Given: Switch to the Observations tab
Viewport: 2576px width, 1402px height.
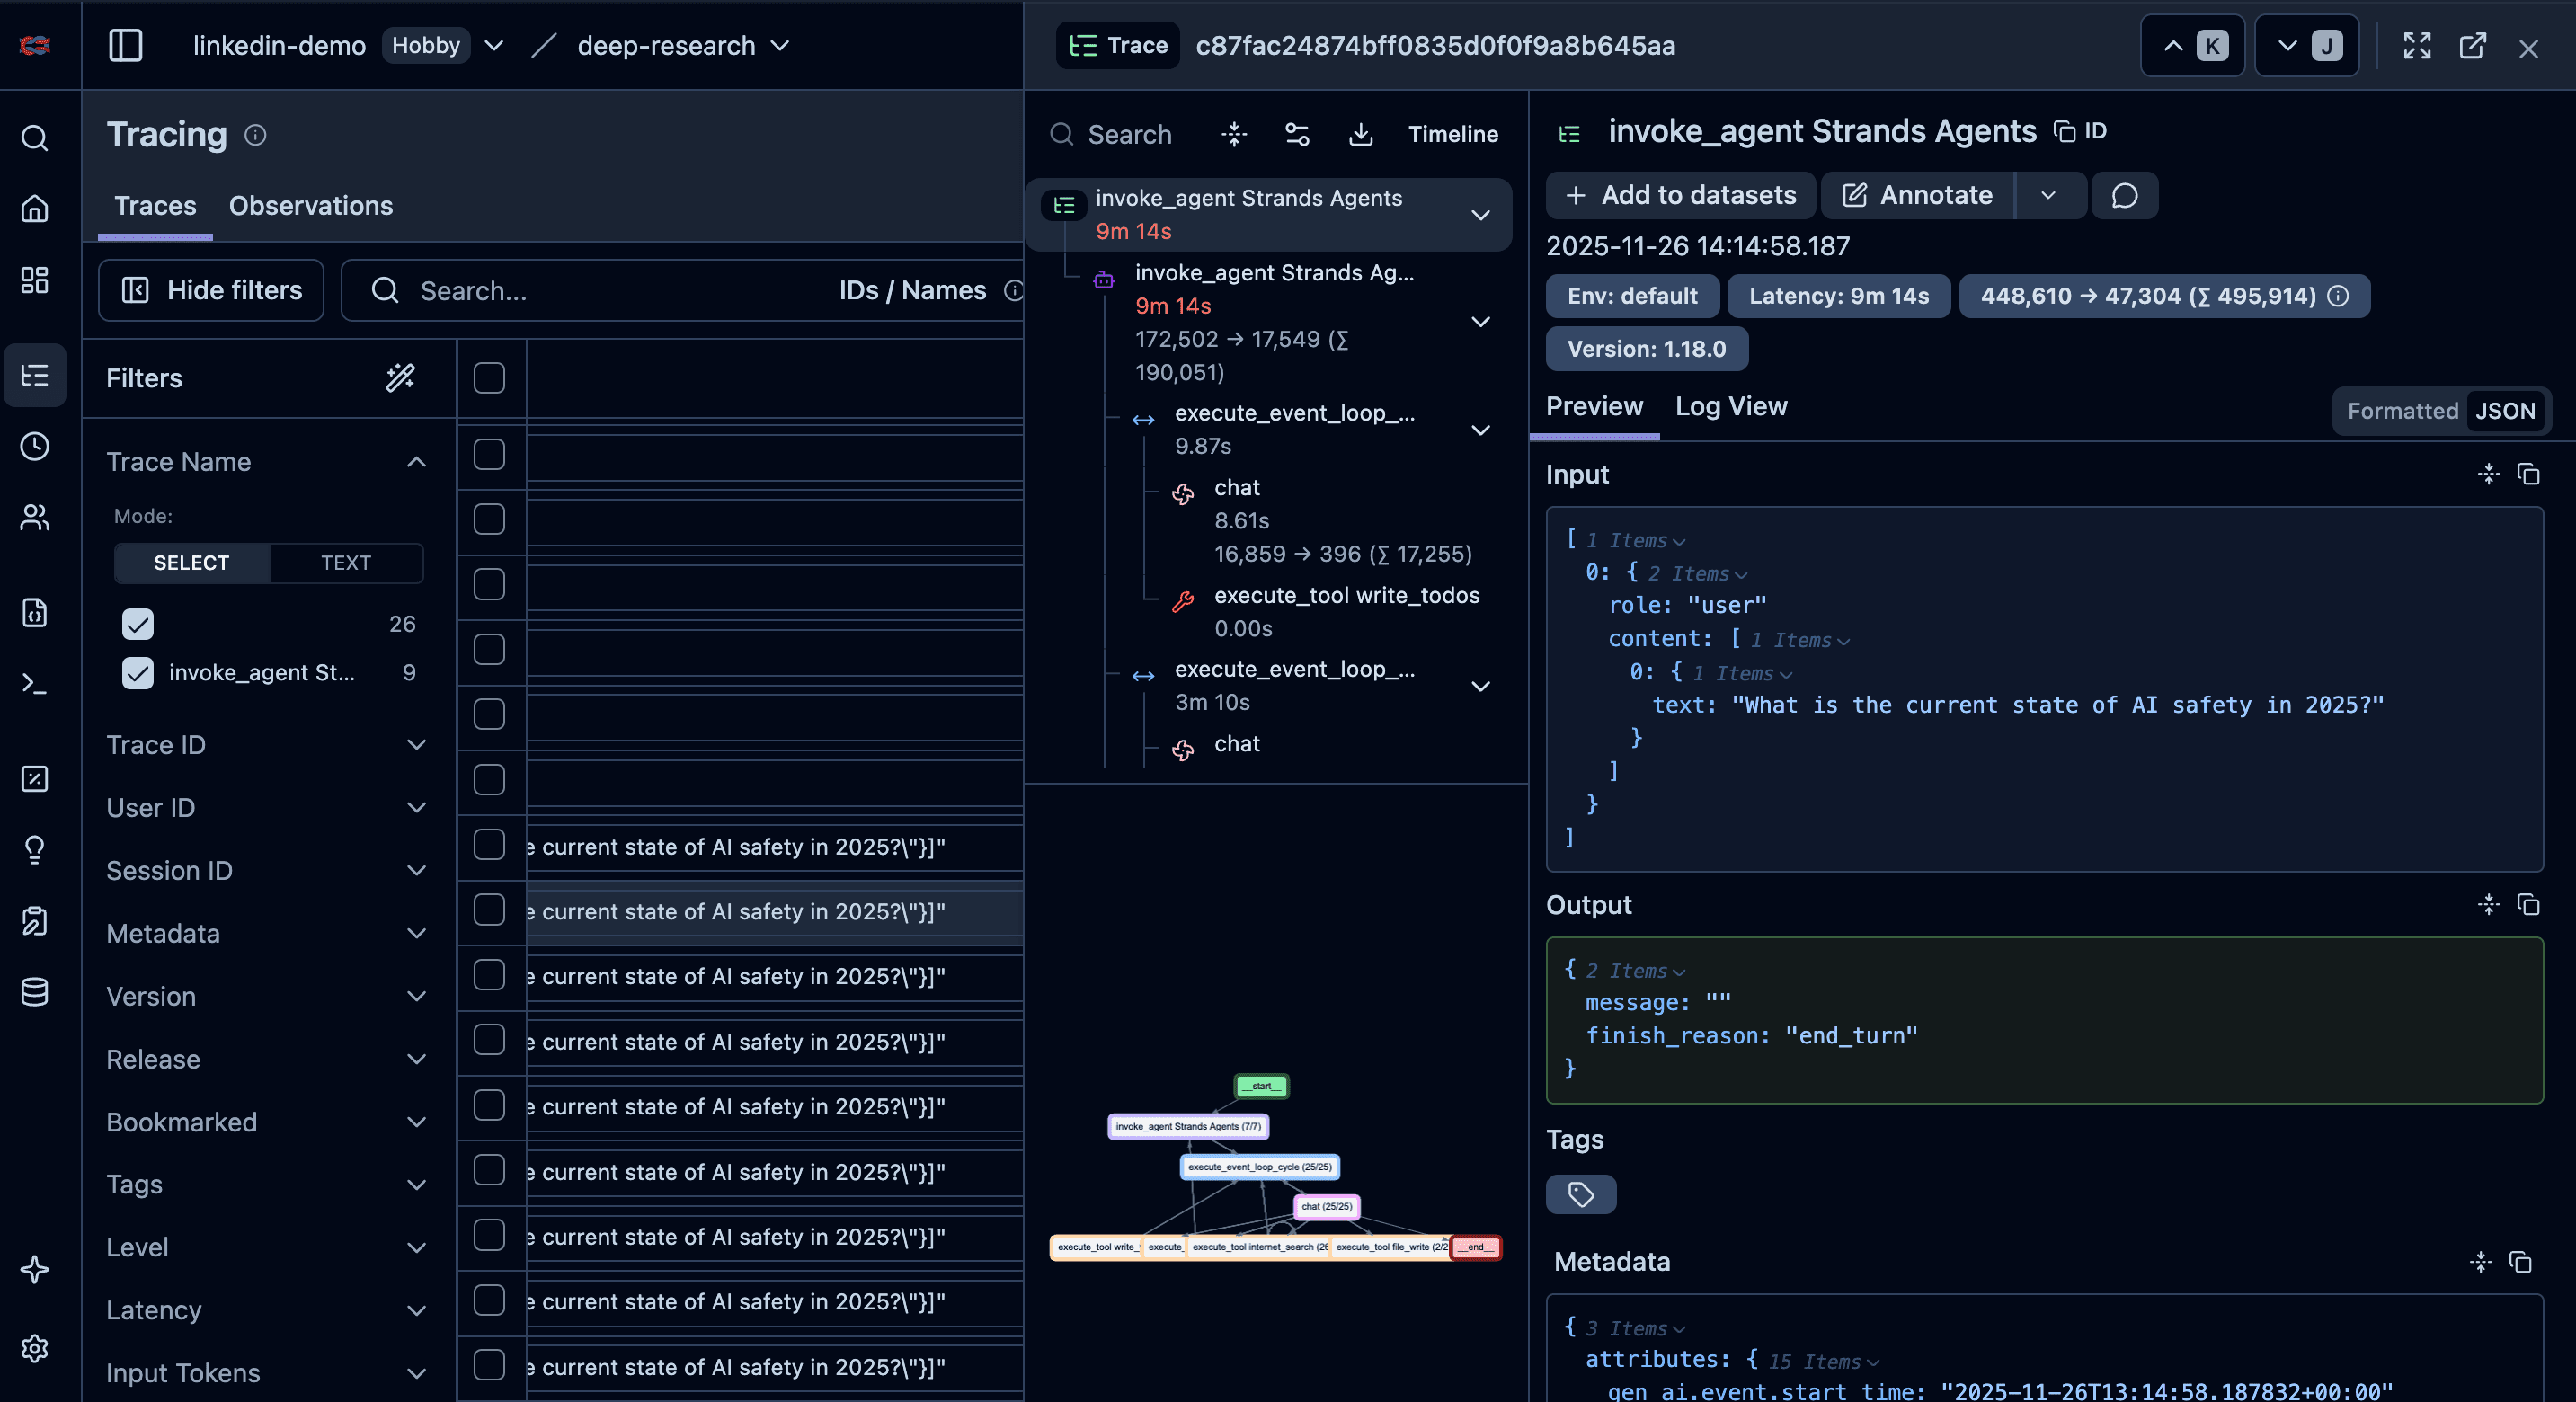Looking at the screenshot, I should coord(311,206).
